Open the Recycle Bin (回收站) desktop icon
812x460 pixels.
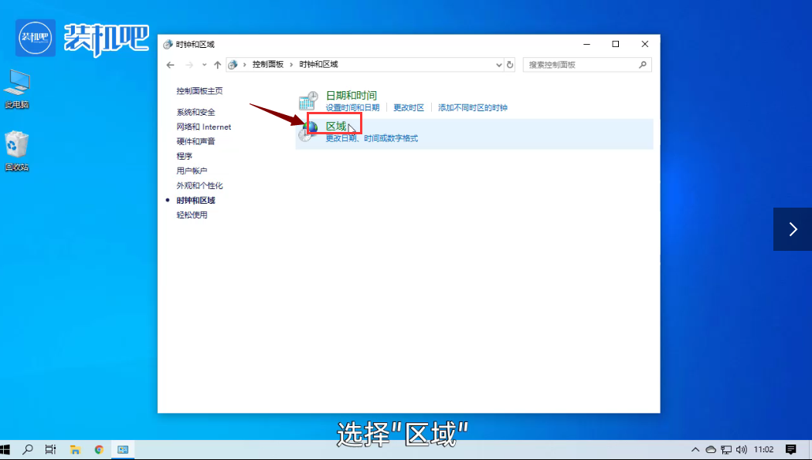point(17,150)
